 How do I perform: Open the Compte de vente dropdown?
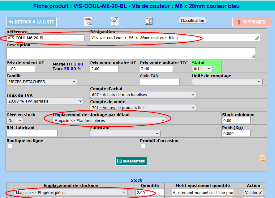coord(143,108)
